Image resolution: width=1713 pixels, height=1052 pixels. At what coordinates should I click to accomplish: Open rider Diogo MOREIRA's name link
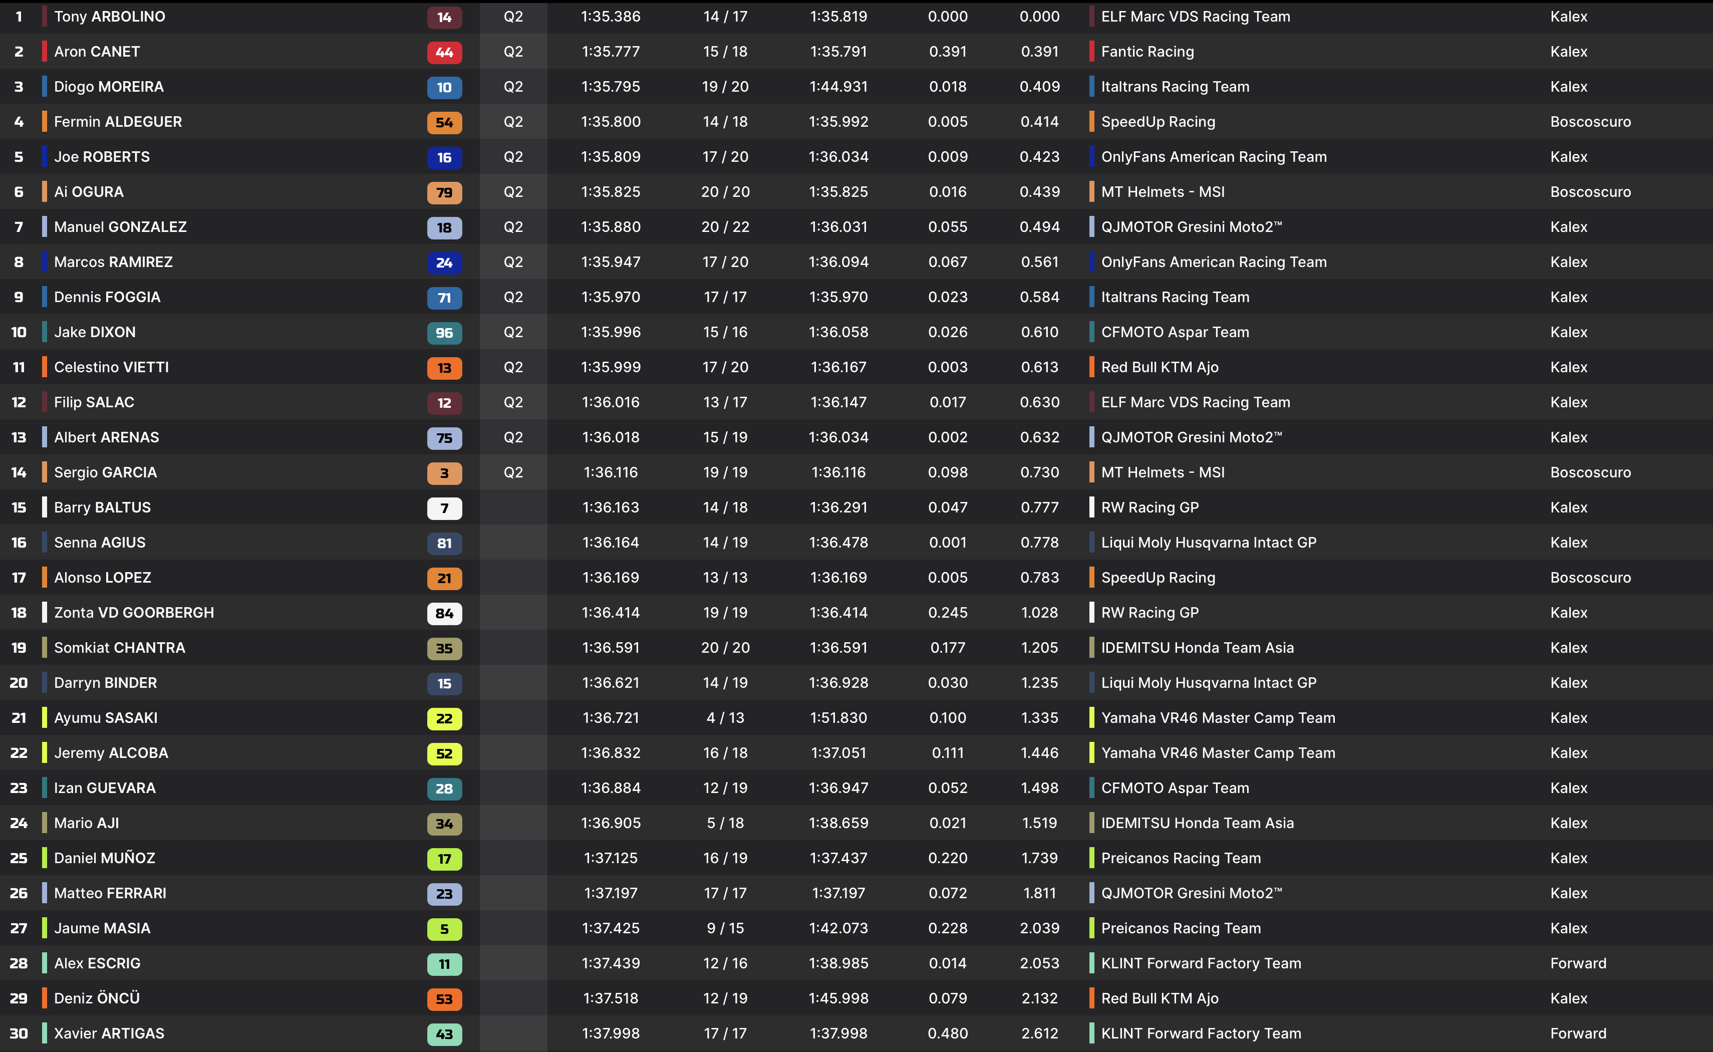[x=109, y=87]
